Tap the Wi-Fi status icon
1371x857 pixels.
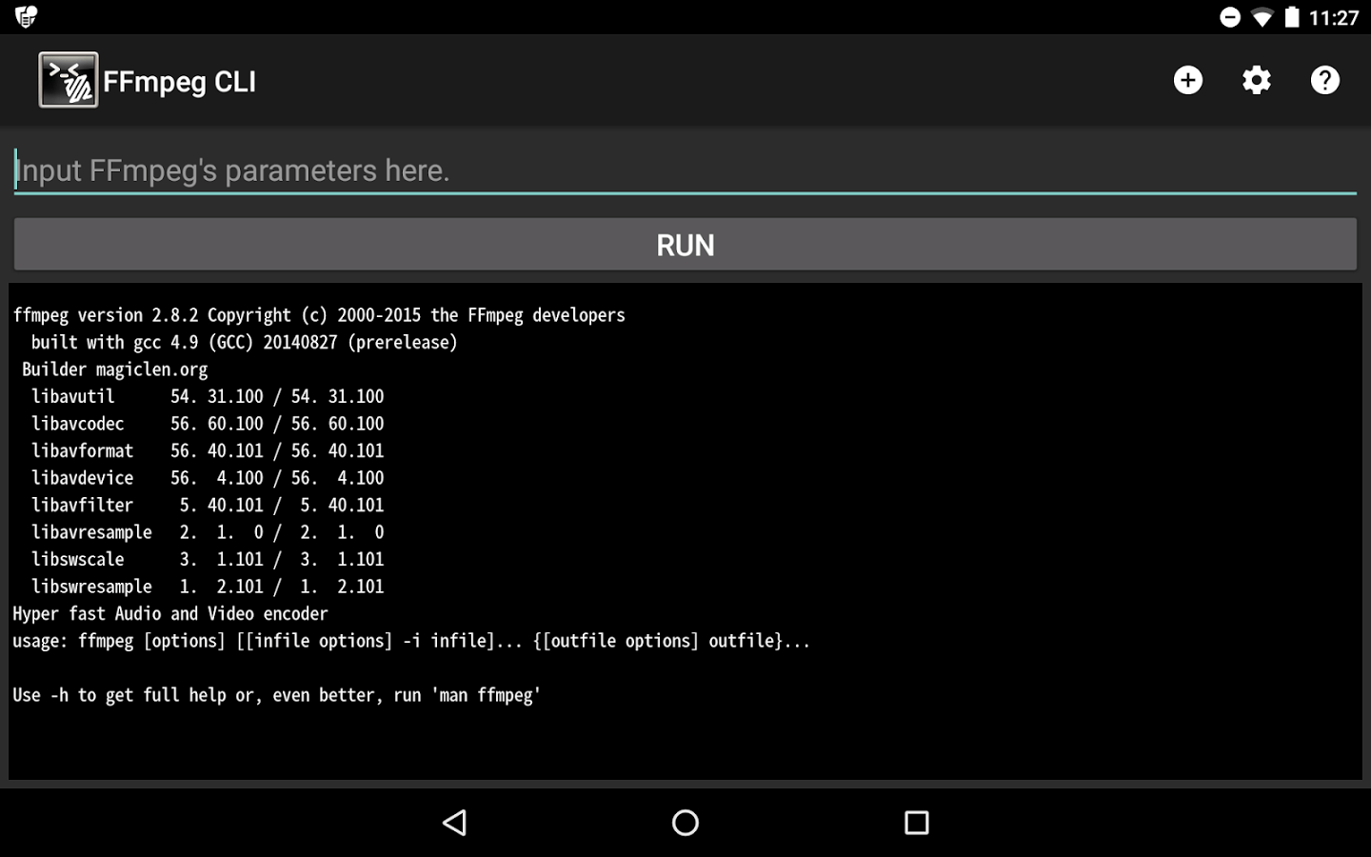click(x=1262, y=16)
